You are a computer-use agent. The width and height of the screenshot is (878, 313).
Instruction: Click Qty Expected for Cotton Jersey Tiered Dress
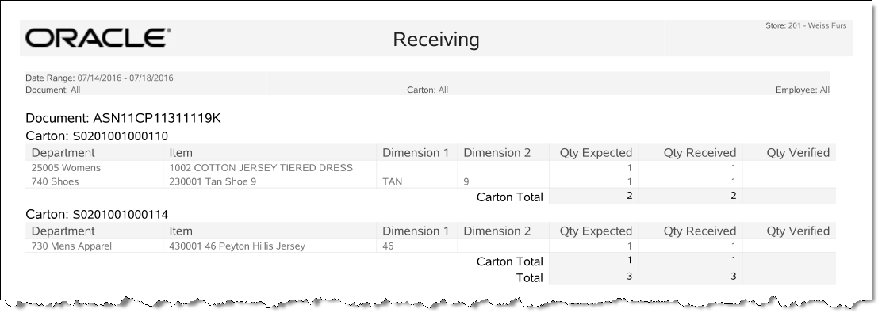click(x=630, y=167)
